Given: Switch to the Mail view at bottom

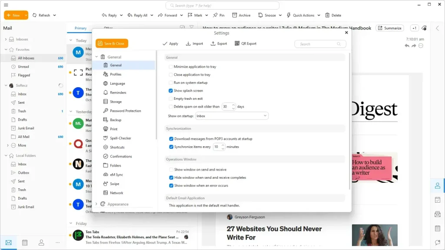Looking at the screenshot, I should [9, 243].
